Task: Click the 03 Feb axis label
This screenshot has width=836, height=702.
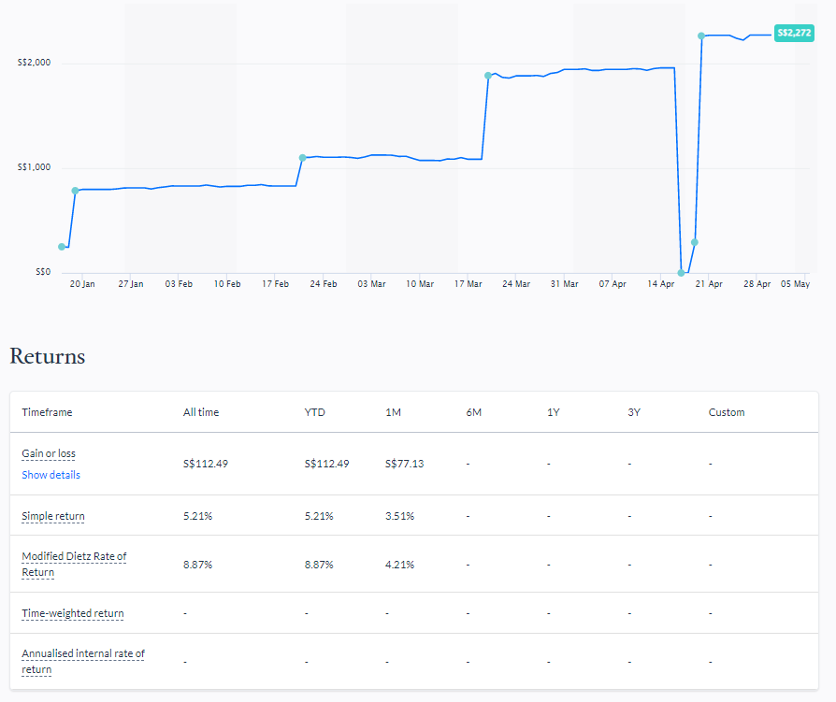Action: point(179,284)
